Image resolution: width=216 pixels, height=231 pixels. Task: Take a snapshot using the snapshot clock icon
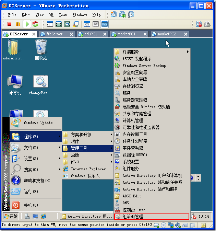click(113, 14)
